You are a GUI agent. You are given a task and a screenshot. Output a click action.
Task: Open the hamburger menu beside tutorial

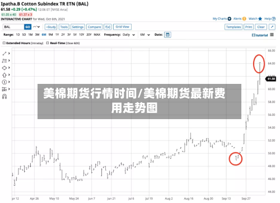point(272,35)
